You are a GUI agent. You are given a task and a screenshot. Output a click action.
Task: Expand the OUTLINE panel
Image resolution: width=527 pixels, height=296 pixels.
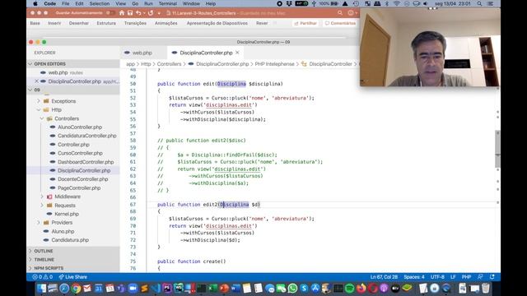click(x=73, y=251)
